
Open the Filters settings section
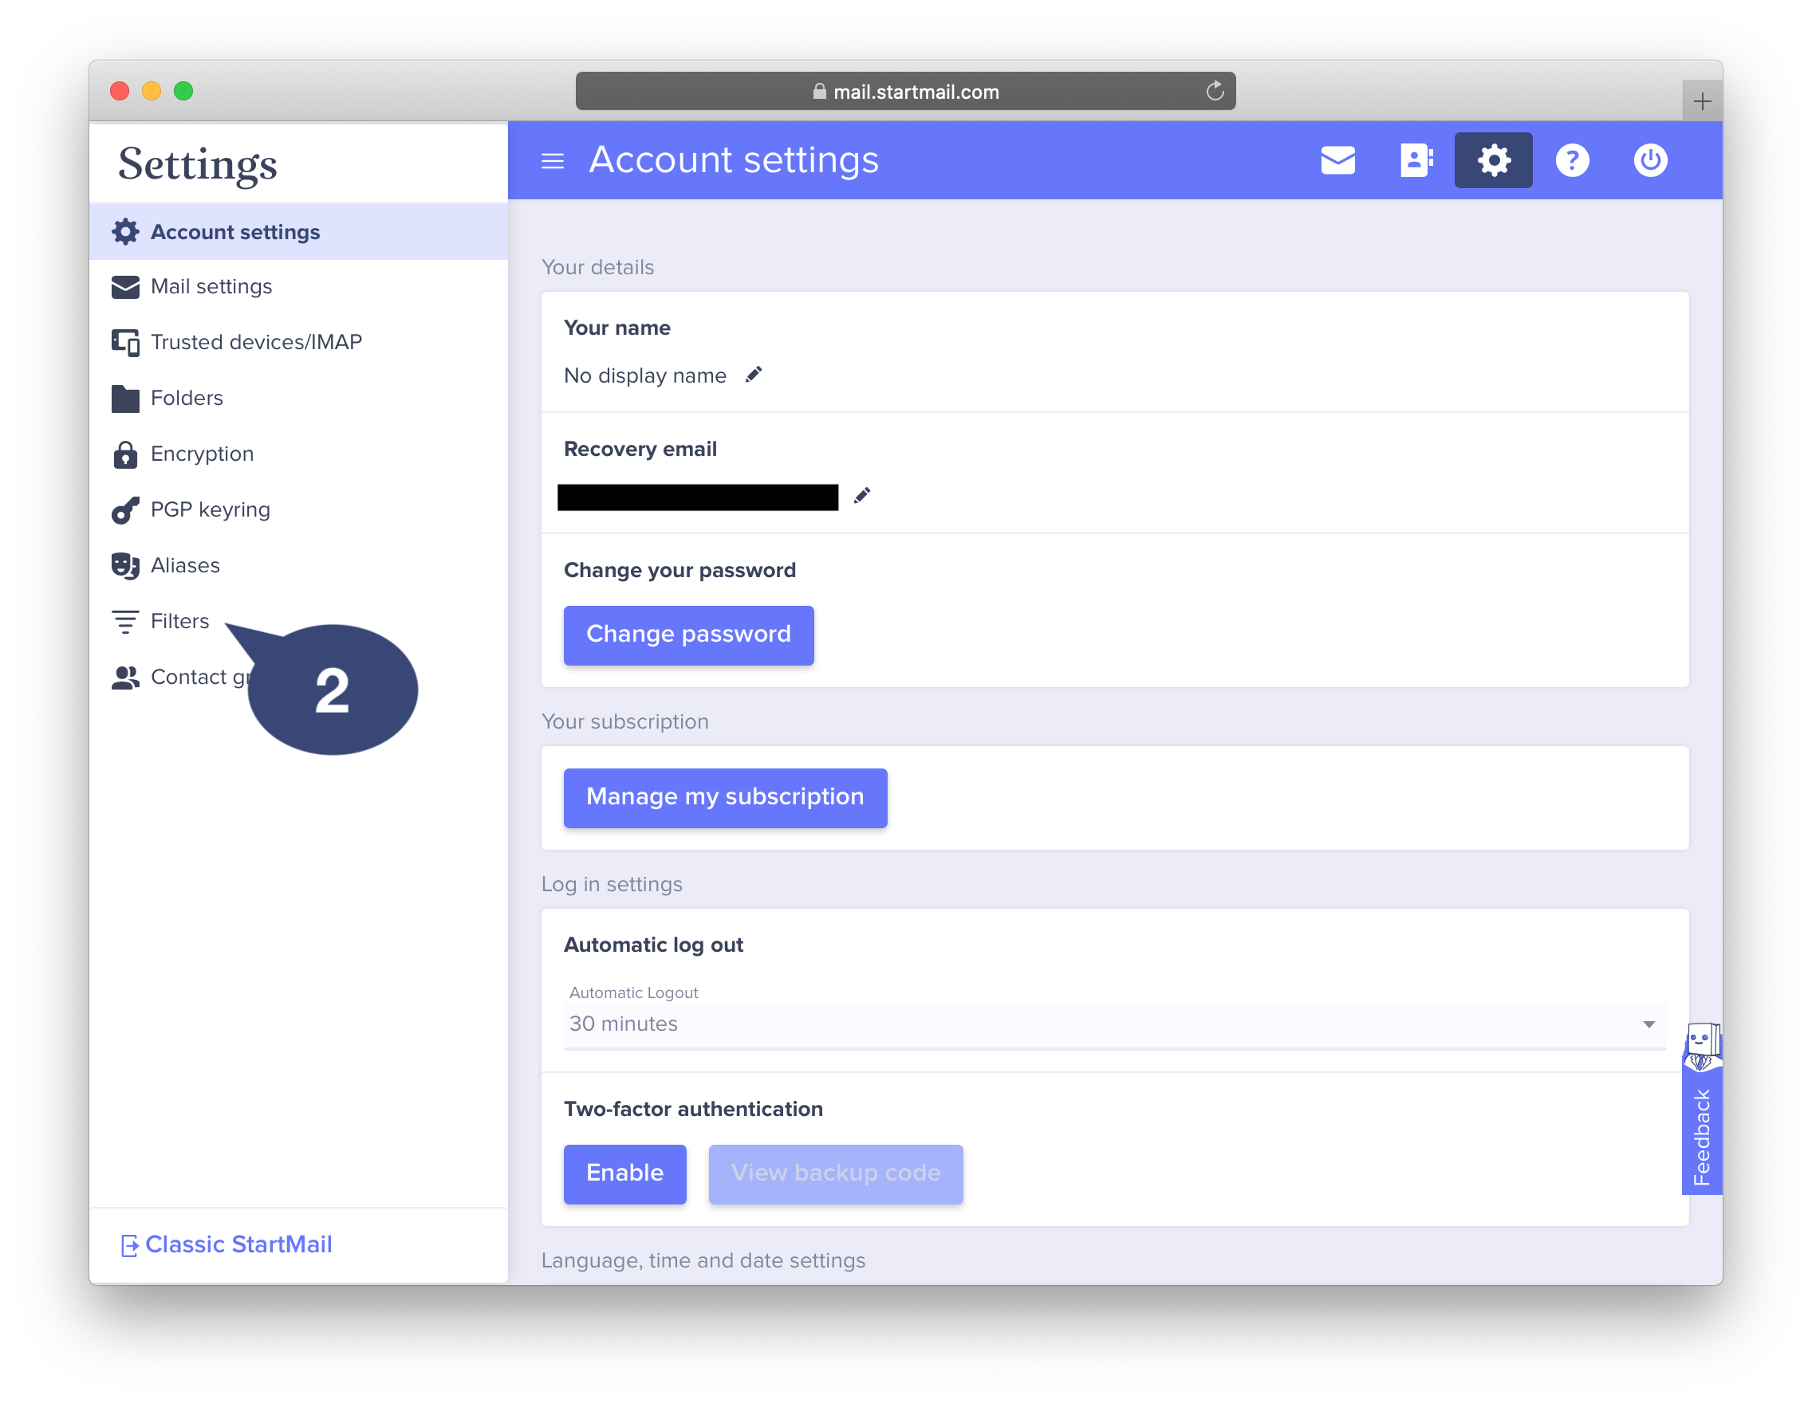(x=179, y=620)
